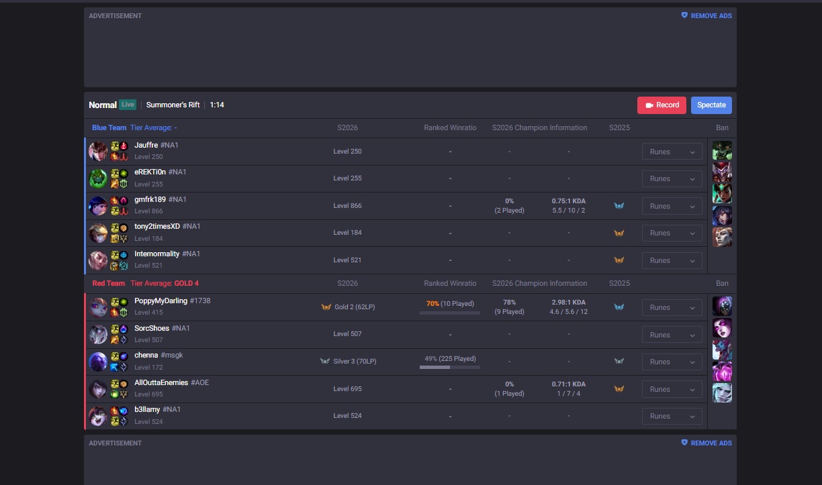Click PoppyMyDarling's S2025 rank emblem
Viewport: 822px width, 485px height.
point(619,307)
